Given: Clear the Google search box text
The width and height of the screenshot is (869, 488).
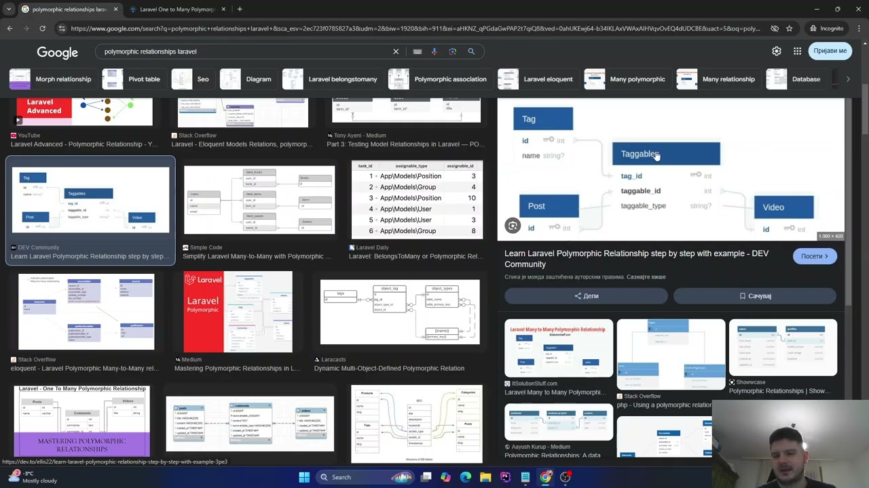Looking at the screenshot, I should (x=396, y=52).
